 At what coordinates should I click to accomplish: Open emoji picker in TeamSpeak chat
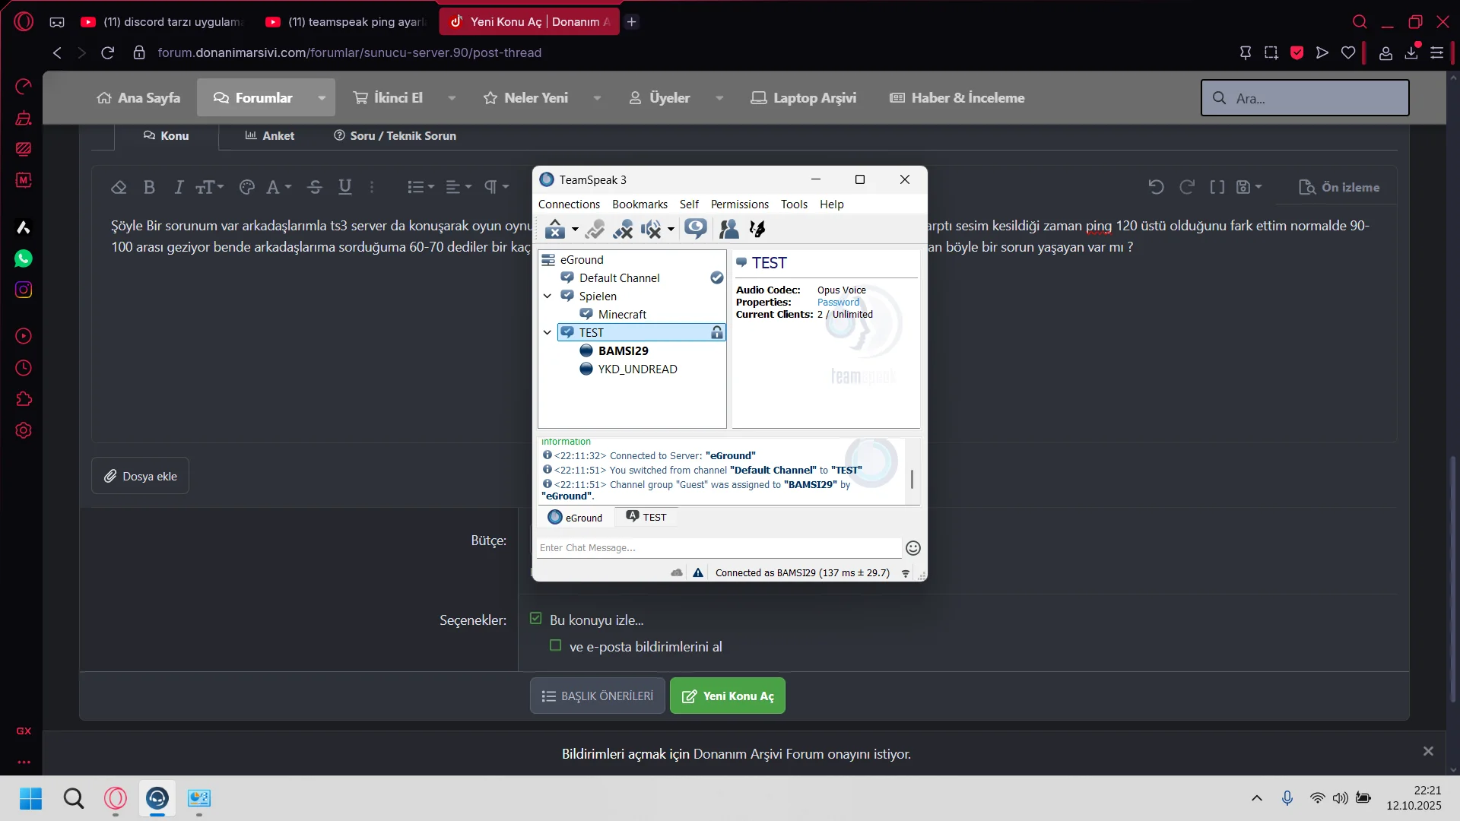click(913, 548)
